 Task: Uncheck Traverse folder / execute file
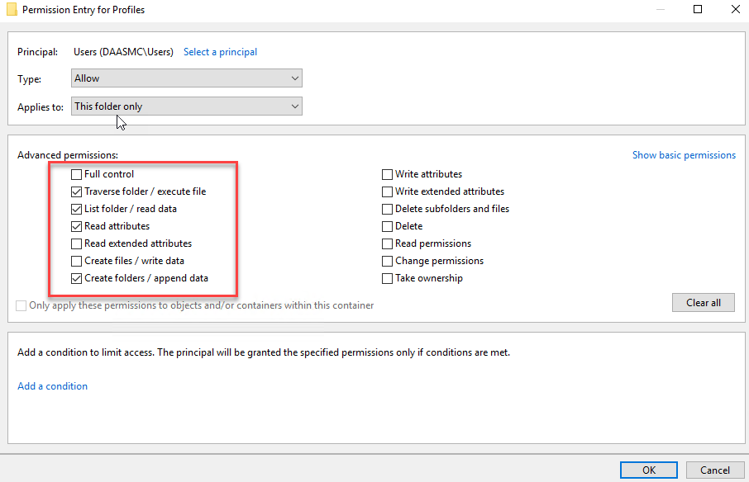pyautogui.click(x=77, y=191)
